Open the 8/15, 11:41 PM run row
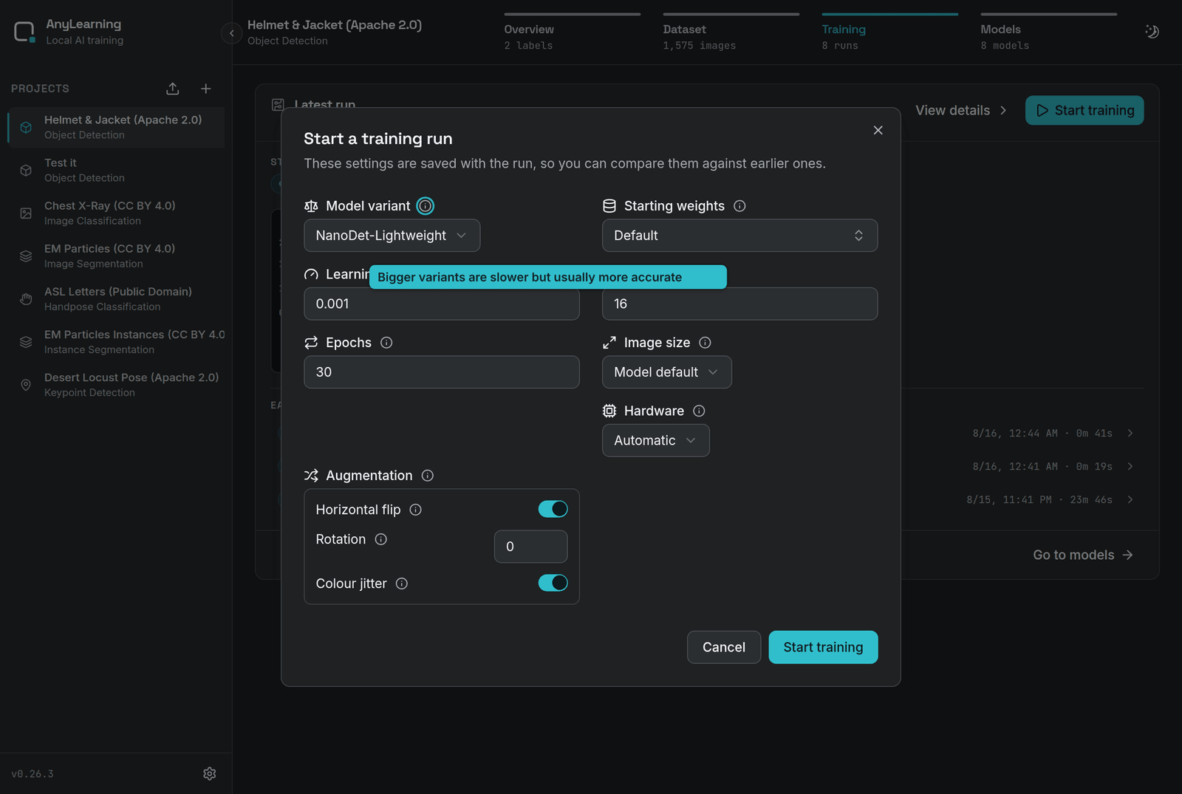 tap(1049, 500)
